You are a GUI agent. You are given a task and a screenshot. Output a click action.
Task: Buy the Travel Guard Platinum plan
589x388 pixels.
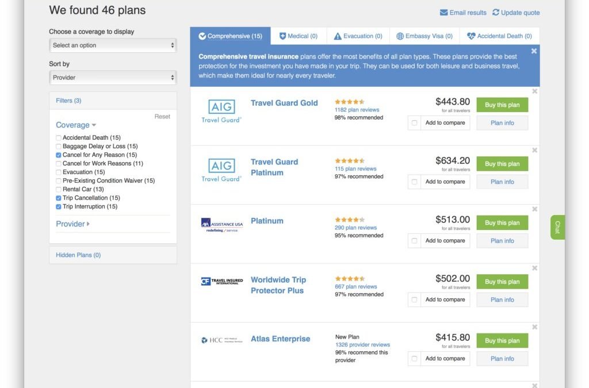click(x=502, y=164)
